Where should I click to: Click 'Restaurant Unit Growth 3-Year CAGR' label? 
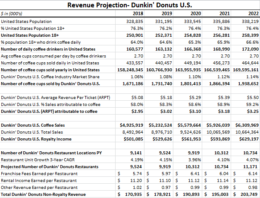pyautogui.click(x=38, y=160)
